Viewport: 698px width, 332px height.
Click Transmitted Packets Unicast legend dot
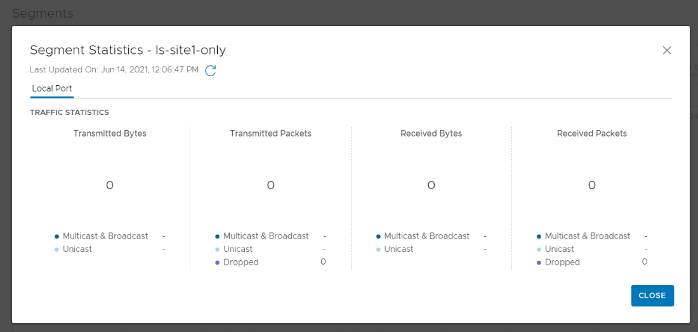[218, 249]
